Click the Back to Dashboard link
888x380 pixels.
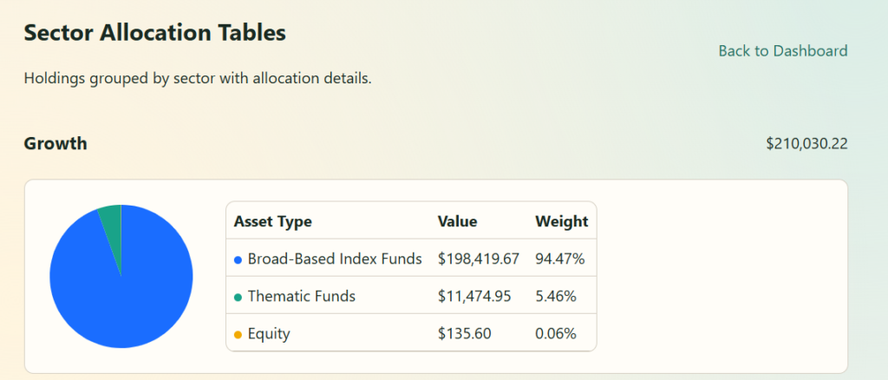(x=782, y=51)
